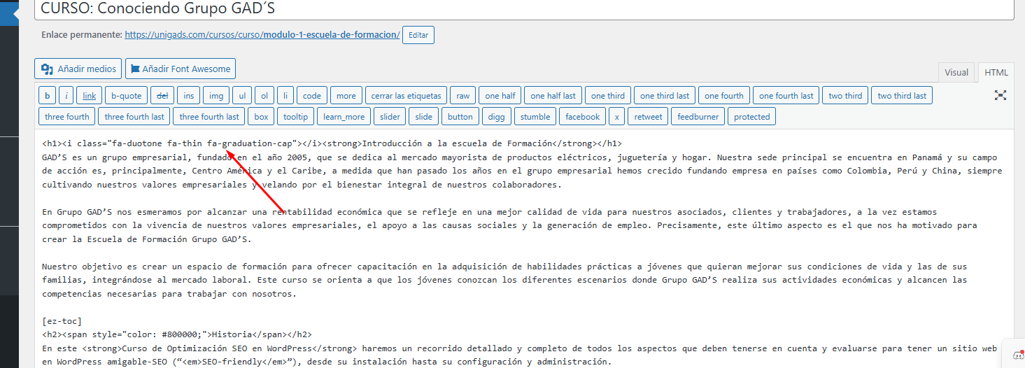This screenshot has height=368, width=1025.
Task: Insert three fourth column shortcode
Action: 67,116
